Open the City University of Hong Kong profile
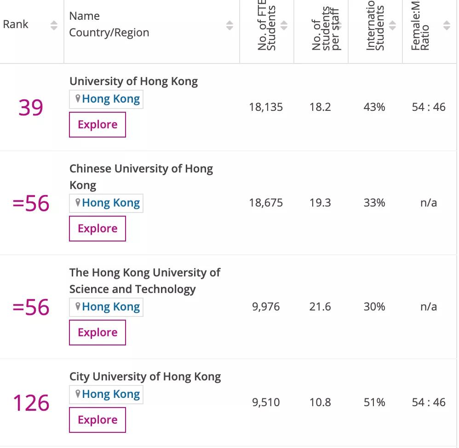The image size is (459, 448). [145, 376]
